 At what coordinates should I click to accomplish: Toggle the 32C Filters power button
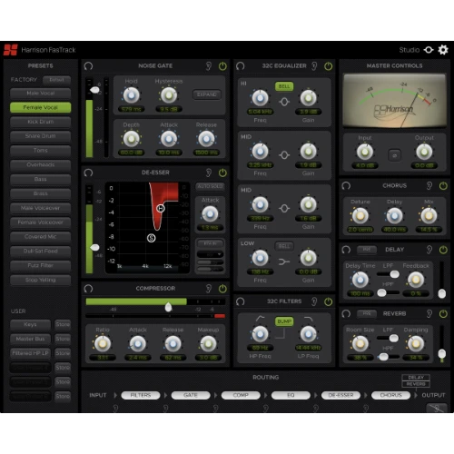pyautogui.click(x=329, y=301)
